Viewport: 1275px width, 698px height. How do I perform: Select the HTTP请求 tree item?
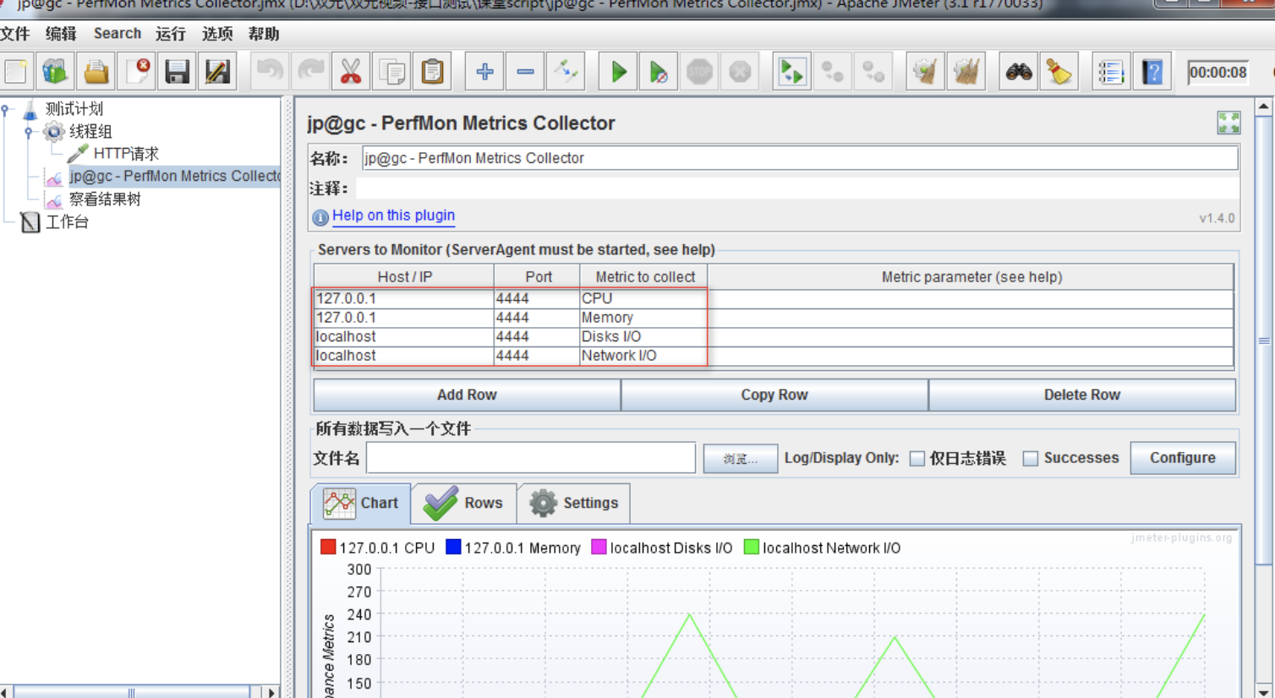pyautogui.click(x=126, y=154)
